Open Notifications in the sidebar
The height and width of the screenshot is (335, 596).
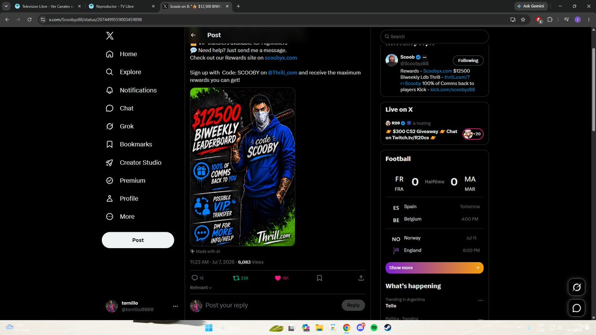click(x=132, y=90)
